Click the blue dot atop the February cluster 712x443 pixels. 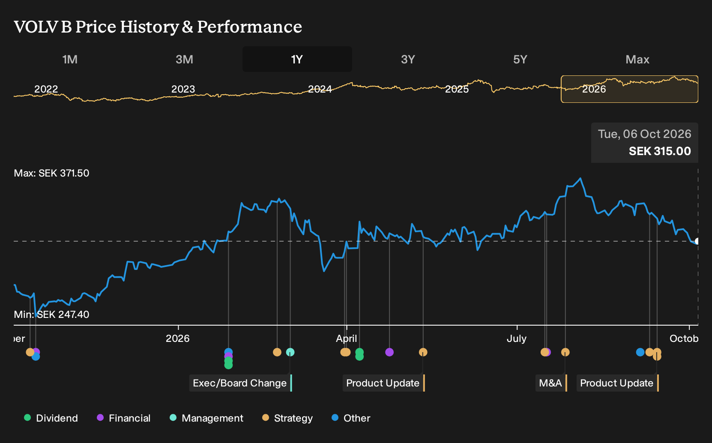228,352
